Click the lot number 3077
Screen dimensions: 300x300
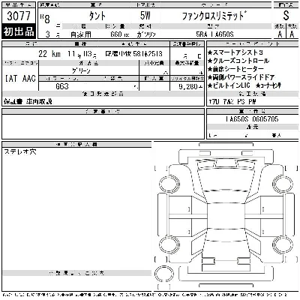pyautogui.click(x=19, y=16)
